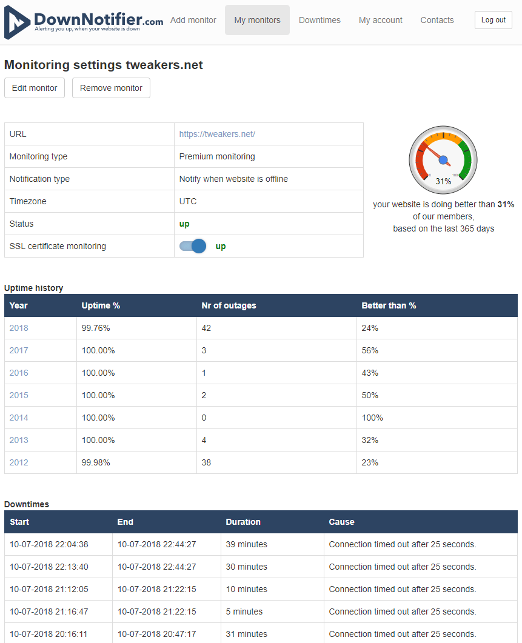Screen dimensions: 522x643
Task: Select the 99.76% uptime cell
Action: [x=136, y=328]
